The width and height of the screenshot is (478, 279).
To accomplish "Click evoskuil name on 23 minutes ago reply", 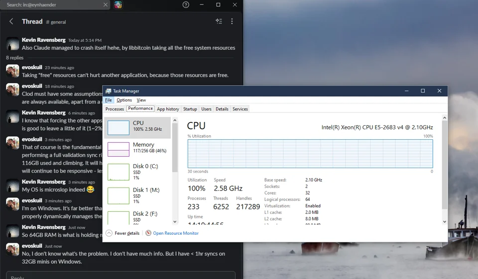I will coord(32,67).
